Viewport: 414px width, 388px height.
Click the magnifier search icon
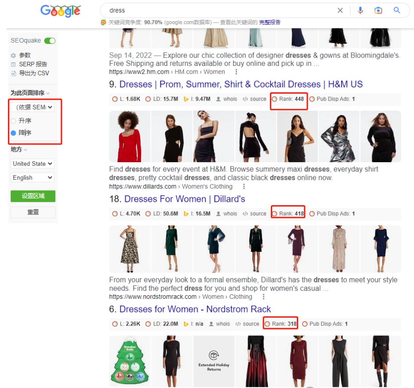[396, 10]
